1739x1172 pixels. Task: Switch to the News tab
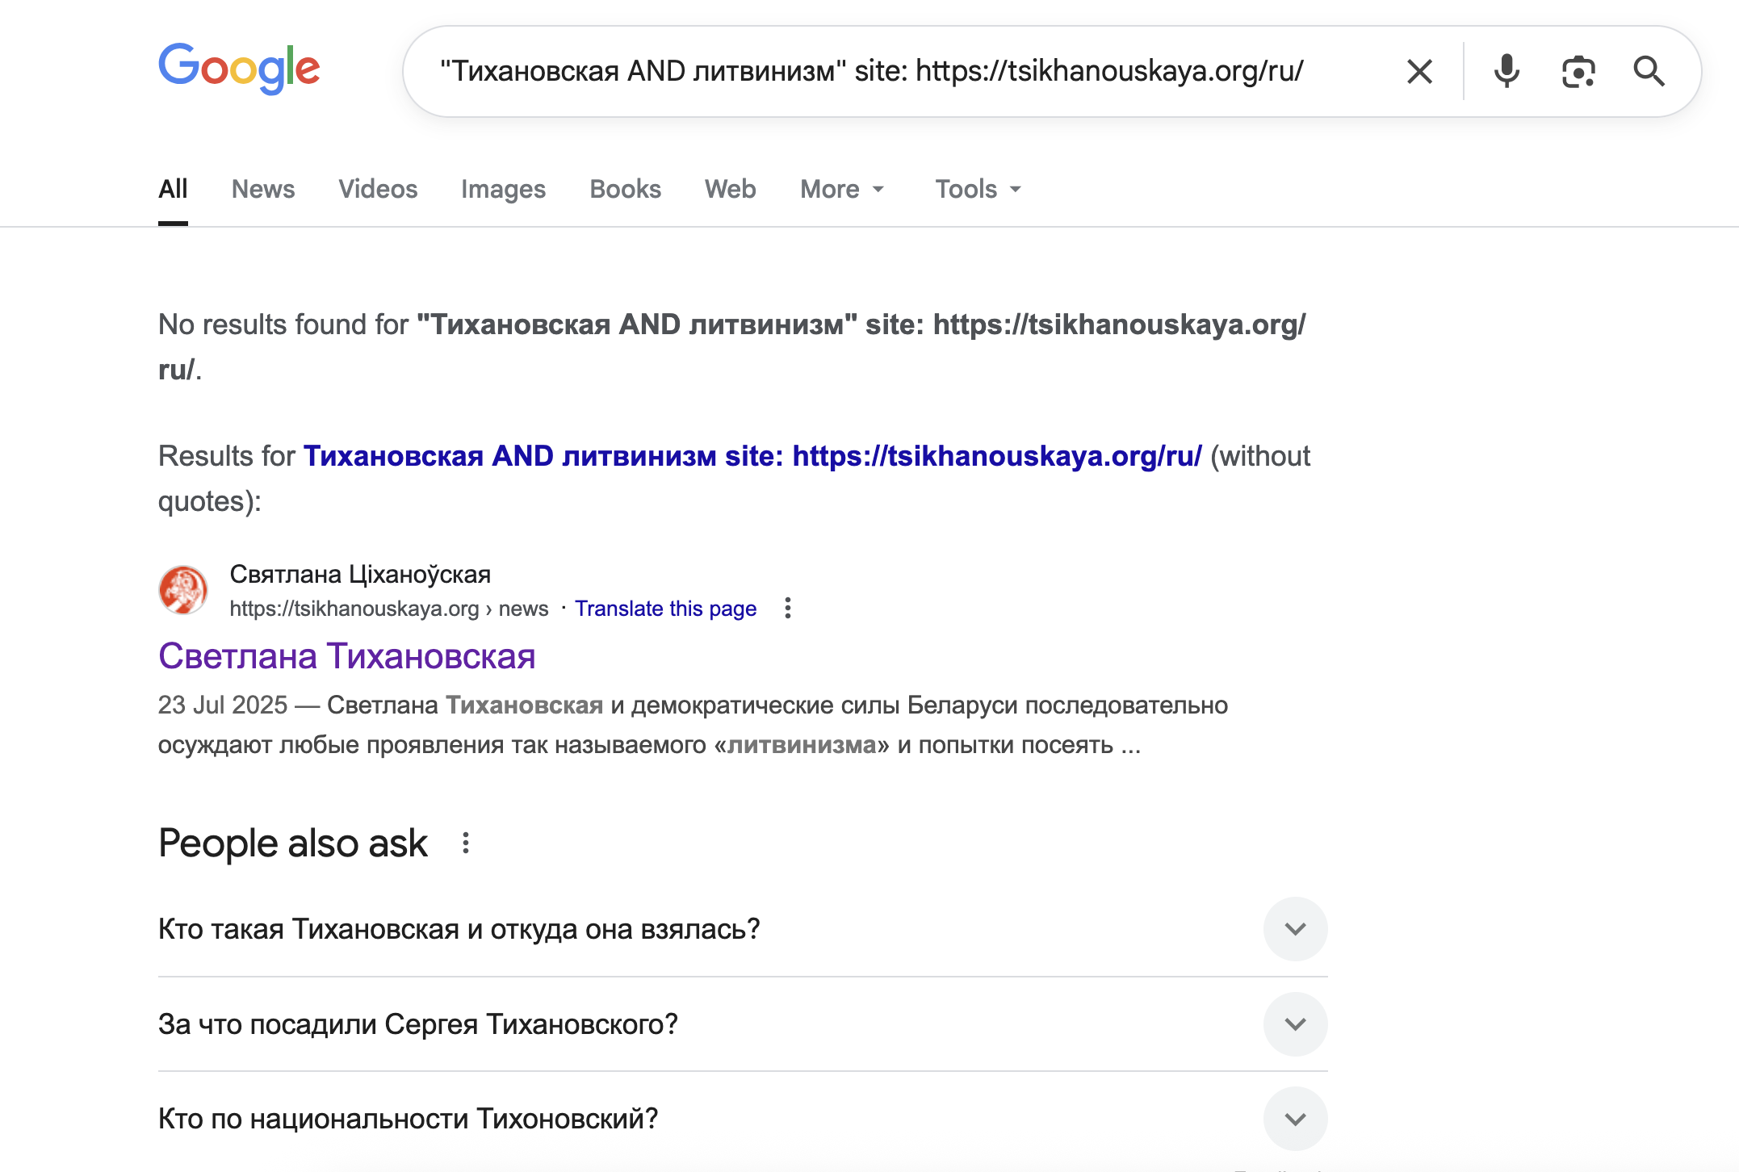pyautogui.click(x=263, y=189)
